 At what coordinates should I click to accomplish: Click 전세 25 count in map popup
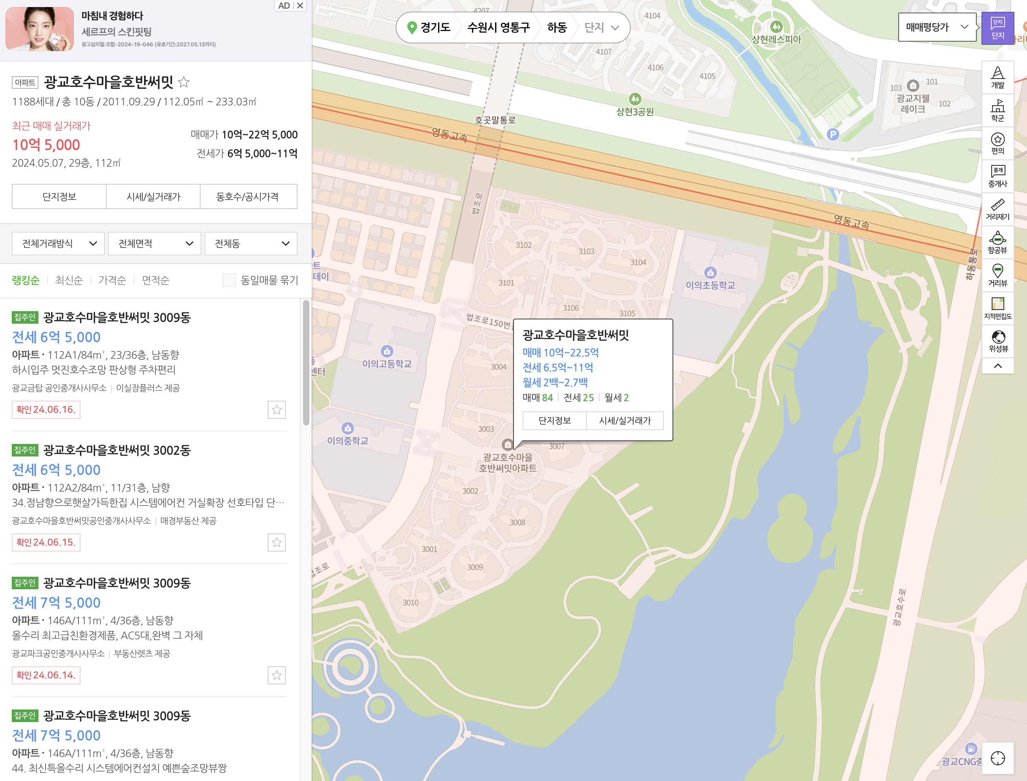[x=579, y=398]
